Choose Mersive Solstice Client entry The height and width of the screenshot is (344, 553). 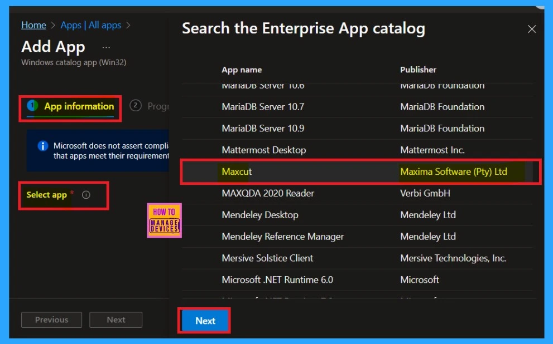point(357,258)
